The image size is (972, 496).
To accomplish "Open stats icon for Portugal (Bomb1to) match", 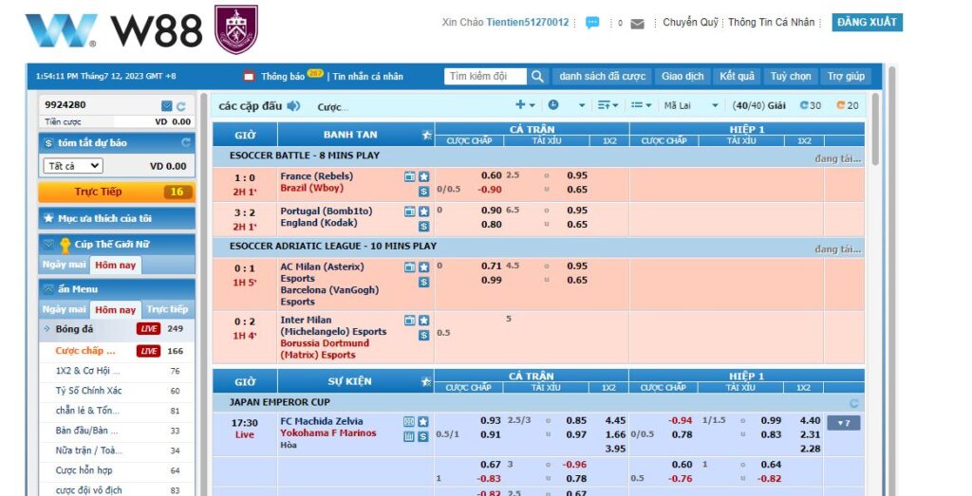I will click(410, 211).
